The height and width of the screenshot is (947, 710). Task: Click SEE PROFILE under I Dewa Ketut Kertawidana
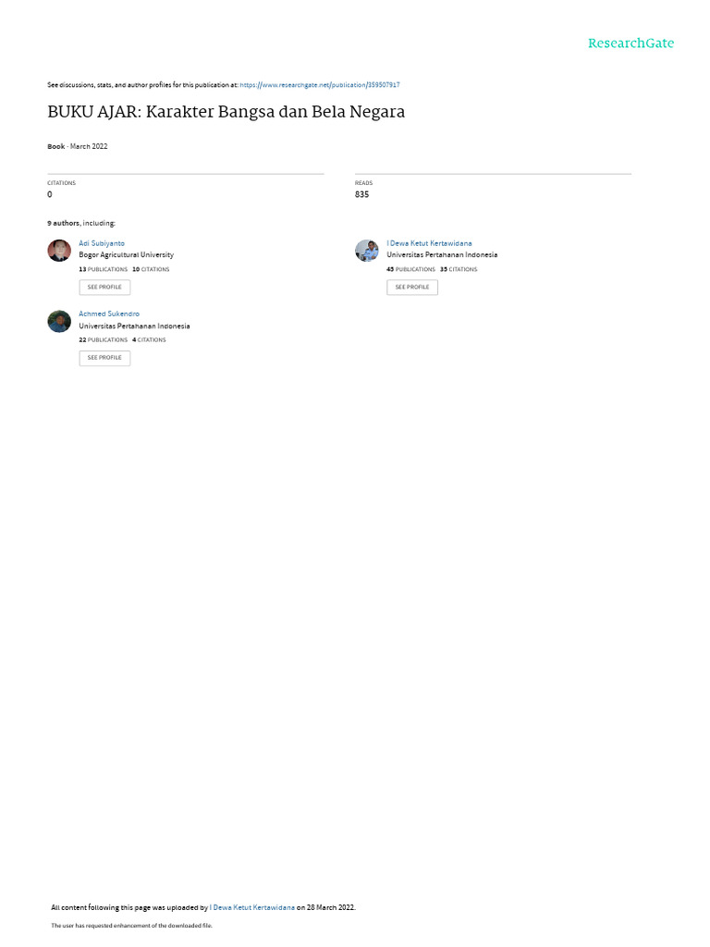pos(412,288)
